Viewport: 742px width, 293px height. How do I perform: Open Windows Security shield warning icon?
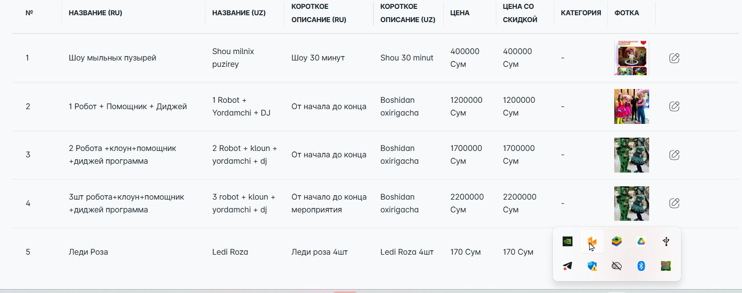[592, 266]
